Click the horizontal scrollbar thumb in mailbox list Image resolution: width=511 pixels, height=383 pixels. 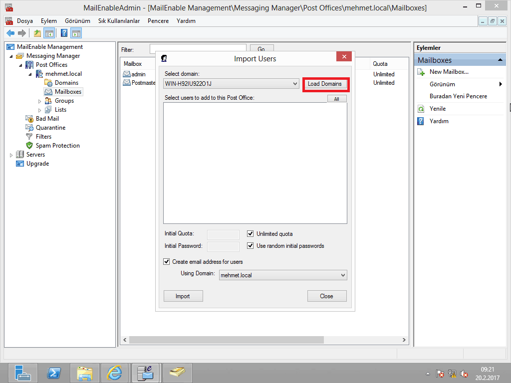[227, 340]
